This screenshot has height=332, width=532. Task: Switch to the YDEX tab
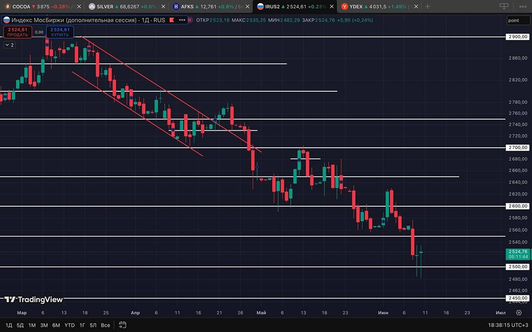pyautogui.click(x=376, y=6)
